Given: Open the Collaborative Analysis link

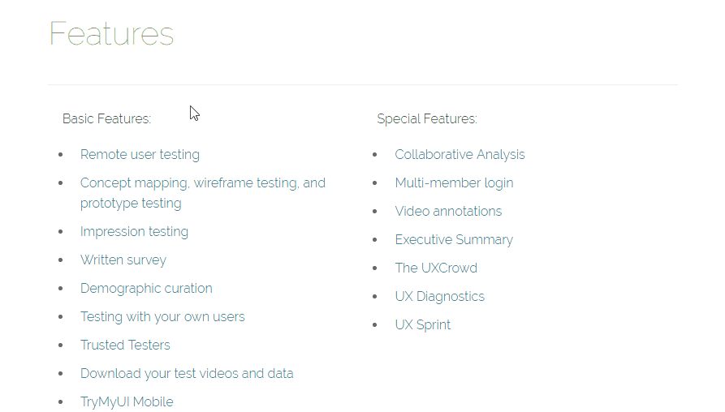Looking at the screenshot, I should pyautogui.click(x=460, y=155).
